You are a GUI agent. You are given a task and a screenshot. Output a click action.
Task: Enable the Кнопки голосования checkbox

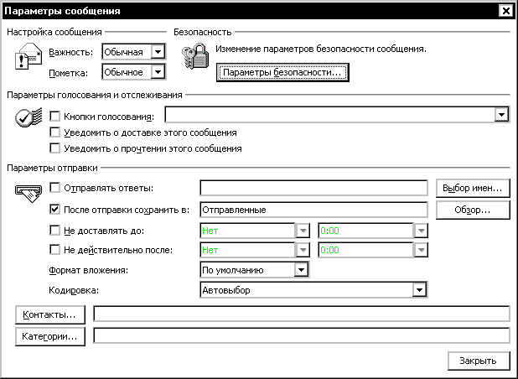[x=54, y=117]
